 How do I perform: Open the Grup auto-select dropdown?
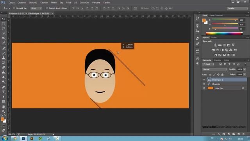pyautogui.click(x=36, y=8)
